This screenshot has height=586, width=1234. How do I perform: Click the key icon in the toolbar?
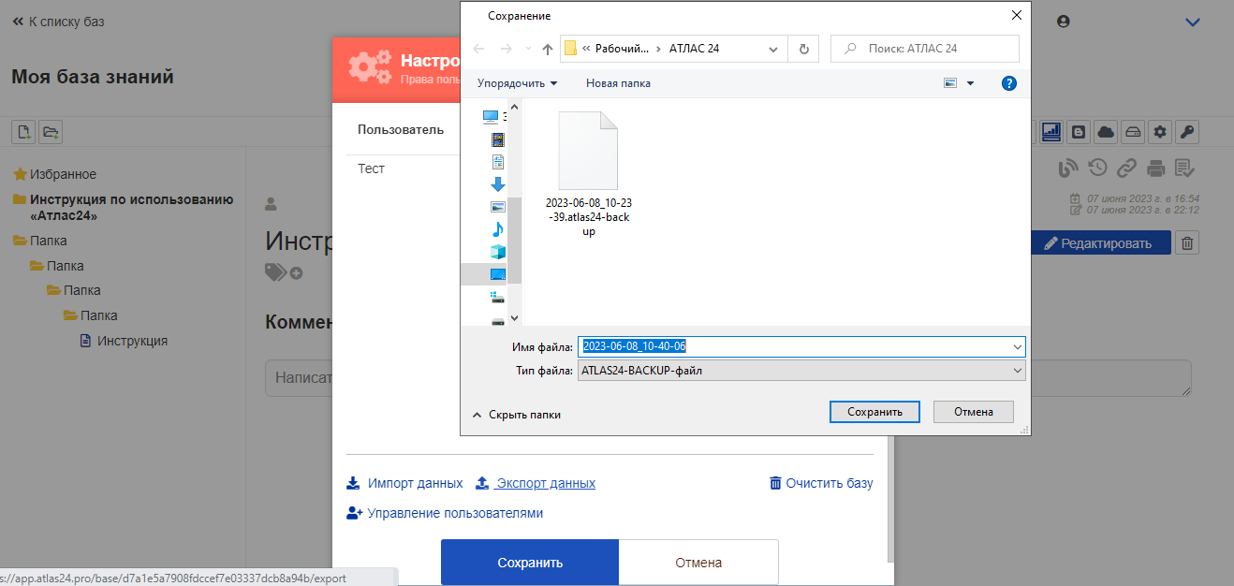tap(1186, 132)
